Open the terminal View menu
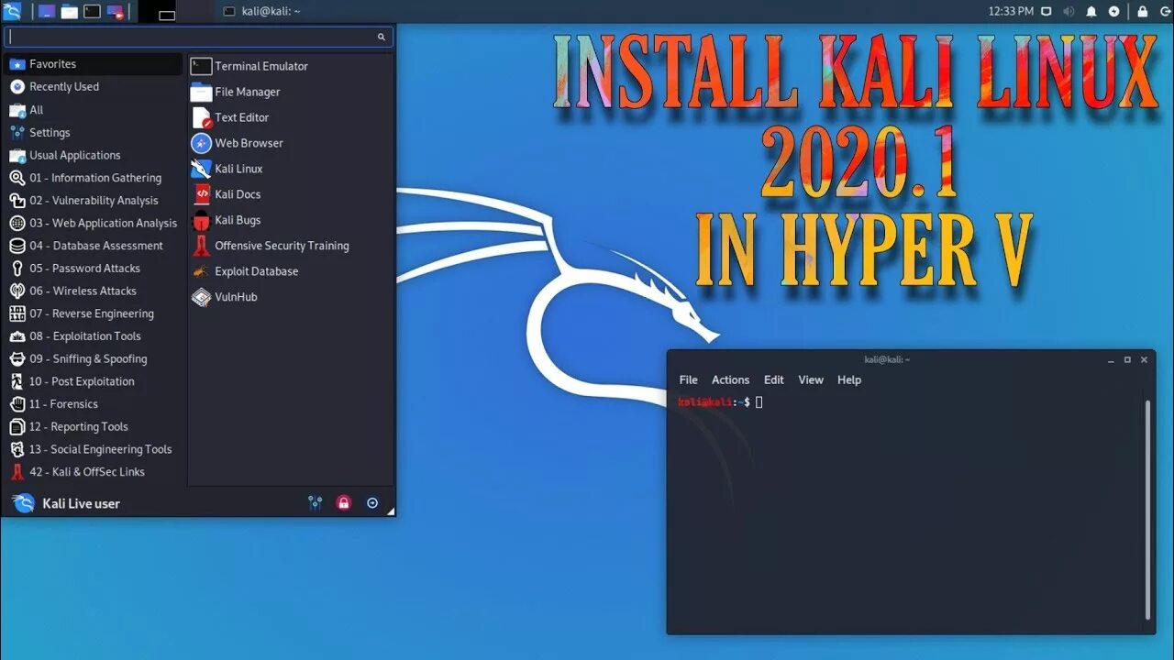 click(811, 379)
